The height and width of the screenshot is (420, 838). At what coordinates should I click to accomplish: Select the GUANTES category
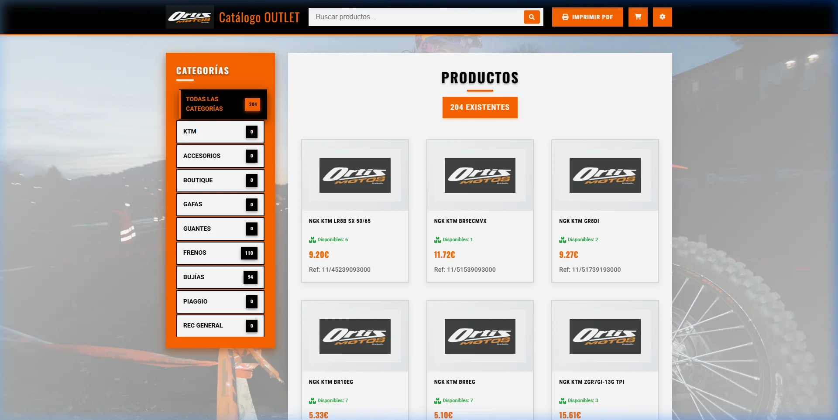point(220,229)
